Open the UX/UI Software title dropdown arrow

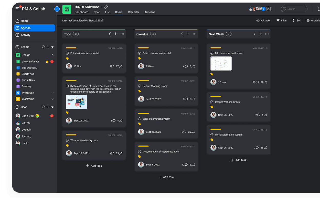pyautogui.click(x=101, y=7)
